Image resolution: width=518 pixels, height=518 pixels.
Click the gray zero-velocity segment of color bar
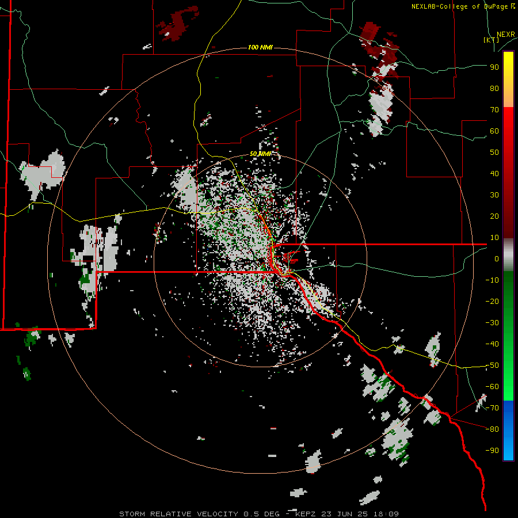(508, 255)
